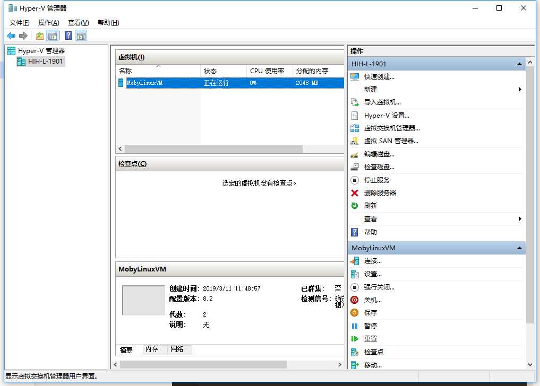
Task: Open 设置 under MobyLinuxVM actions
Action: click(x=373, y=274)
